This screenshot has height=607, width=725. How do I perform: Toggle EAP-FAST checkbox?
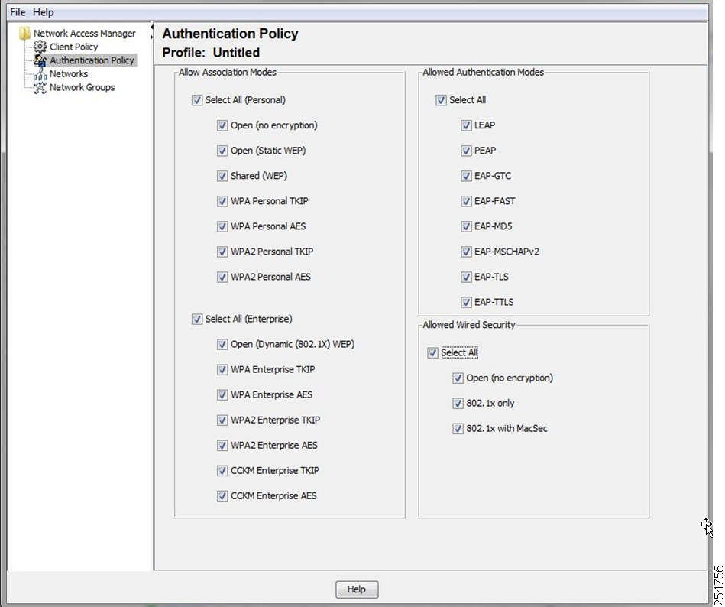click(466, 201)
